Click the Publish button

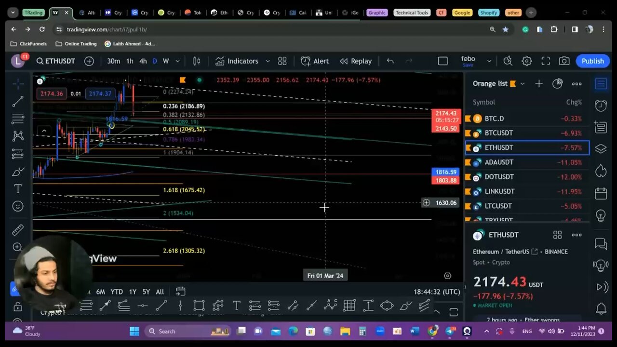(592, 61)
